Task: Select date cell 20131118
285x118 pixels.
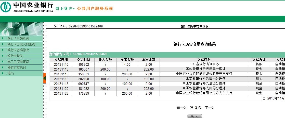Action: [x=61, y=84]
